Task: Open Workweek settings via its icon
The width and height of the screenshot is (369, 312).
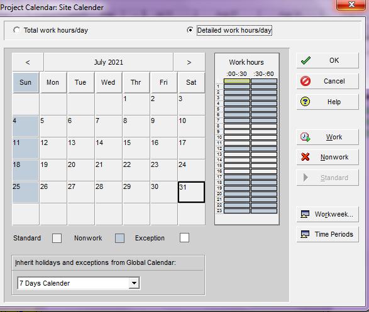Action: point(305,214)
